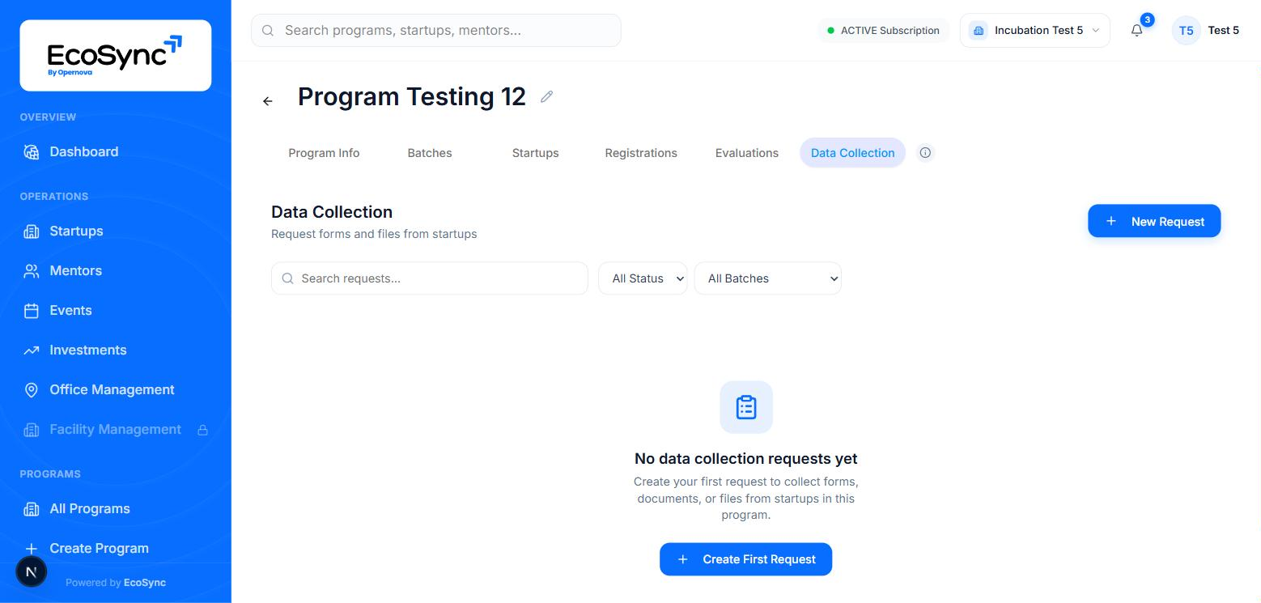Open the Test 5 user name menu
This screenshot has width=1261, height=603.
1223,31
